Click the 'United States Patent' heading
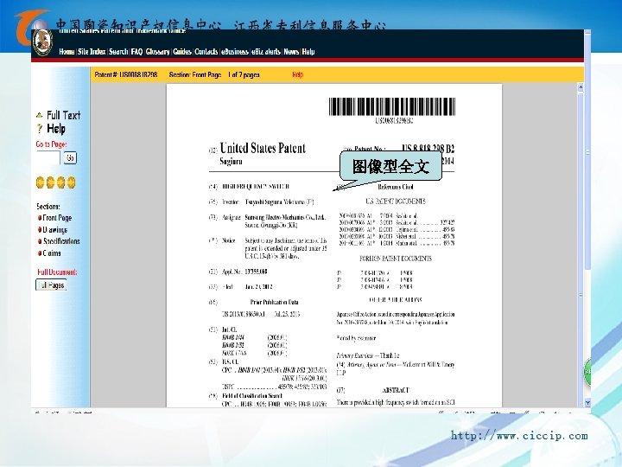622x467 pixels. (x=263, y=148)
